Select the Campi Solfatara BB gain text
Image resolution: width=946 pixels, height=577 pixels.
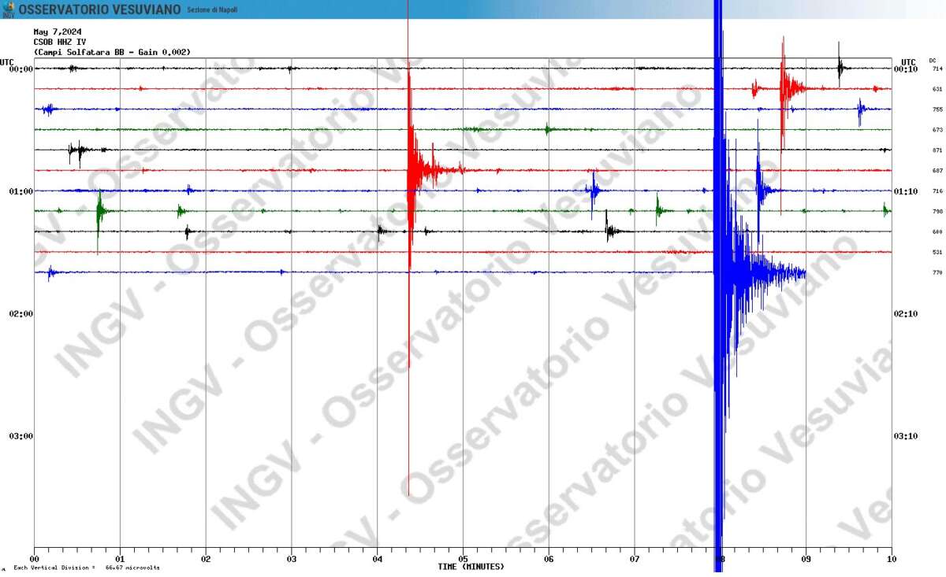[x=112, y=52]
